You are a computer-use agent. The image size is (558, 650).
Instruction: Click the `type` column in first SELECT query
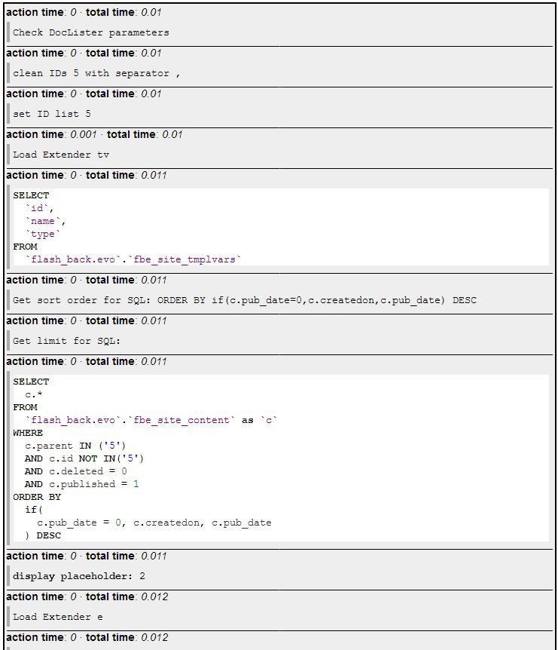click(43, 234)
